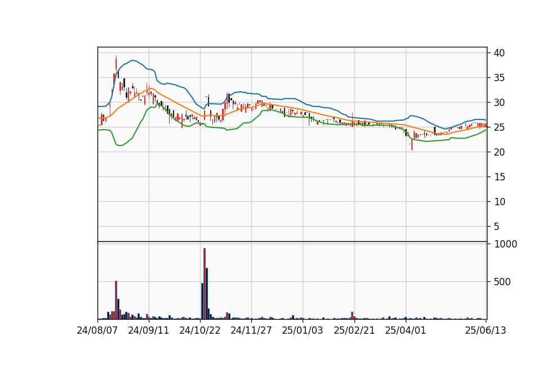The image size is (541, 389).
Task: Click the price axis value 15
Action: [499, 177]
